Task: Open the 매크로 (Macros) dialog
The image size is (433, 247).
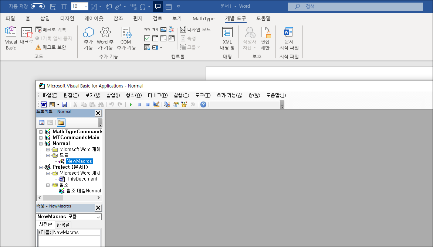Action: (x=27, y=36)
